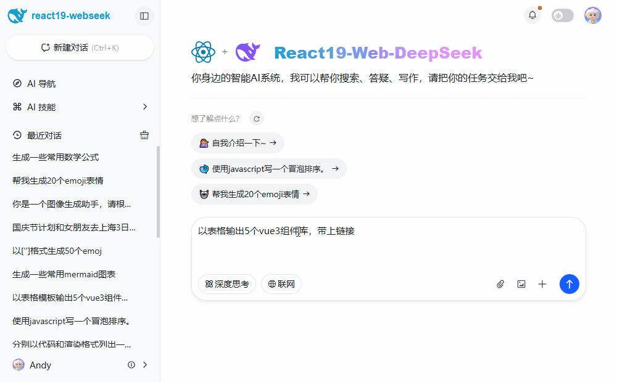Expand the Andy user menu chevron
This screenshot has height=382, width=617.
145,365
